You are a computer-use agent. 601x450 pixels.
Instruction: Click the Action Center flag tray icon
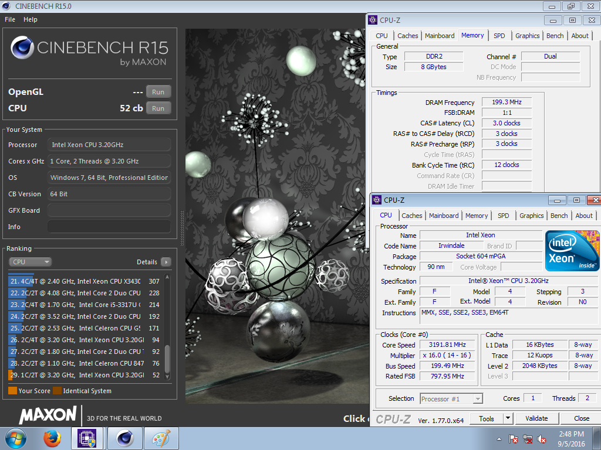513,439
